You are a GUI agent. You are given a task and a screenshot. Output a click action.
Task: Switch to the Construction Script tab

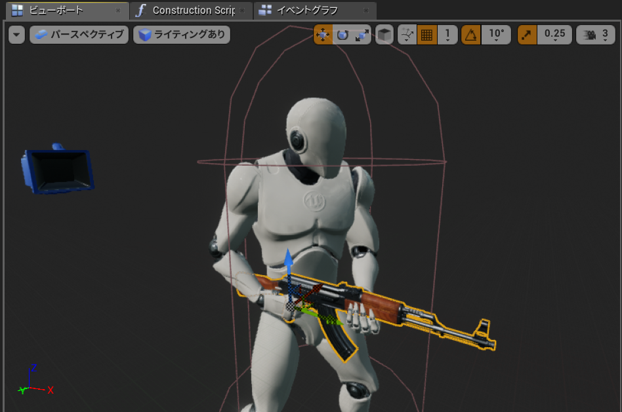(x=186, y=10)
